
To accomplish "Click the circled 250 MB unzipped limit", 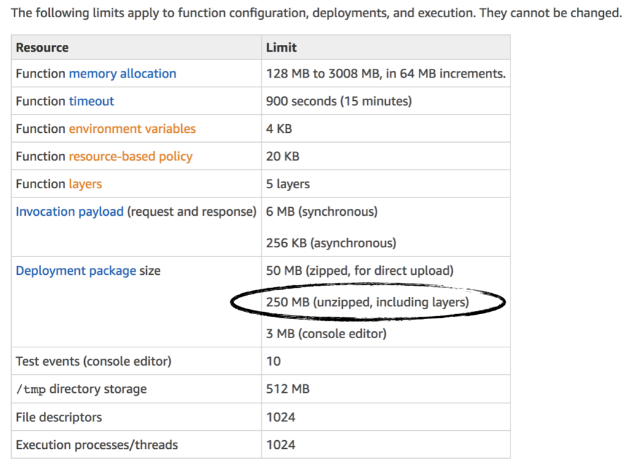I will pyautogui.click(x=367, y=302).
